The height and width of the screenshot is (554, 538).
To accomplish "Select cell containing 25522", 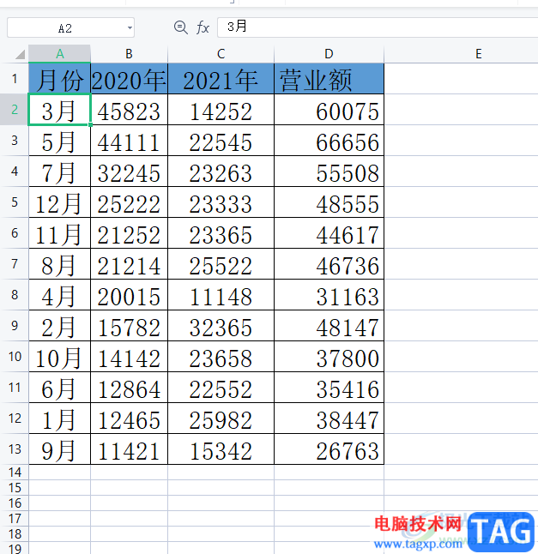I will coord(221,264).
